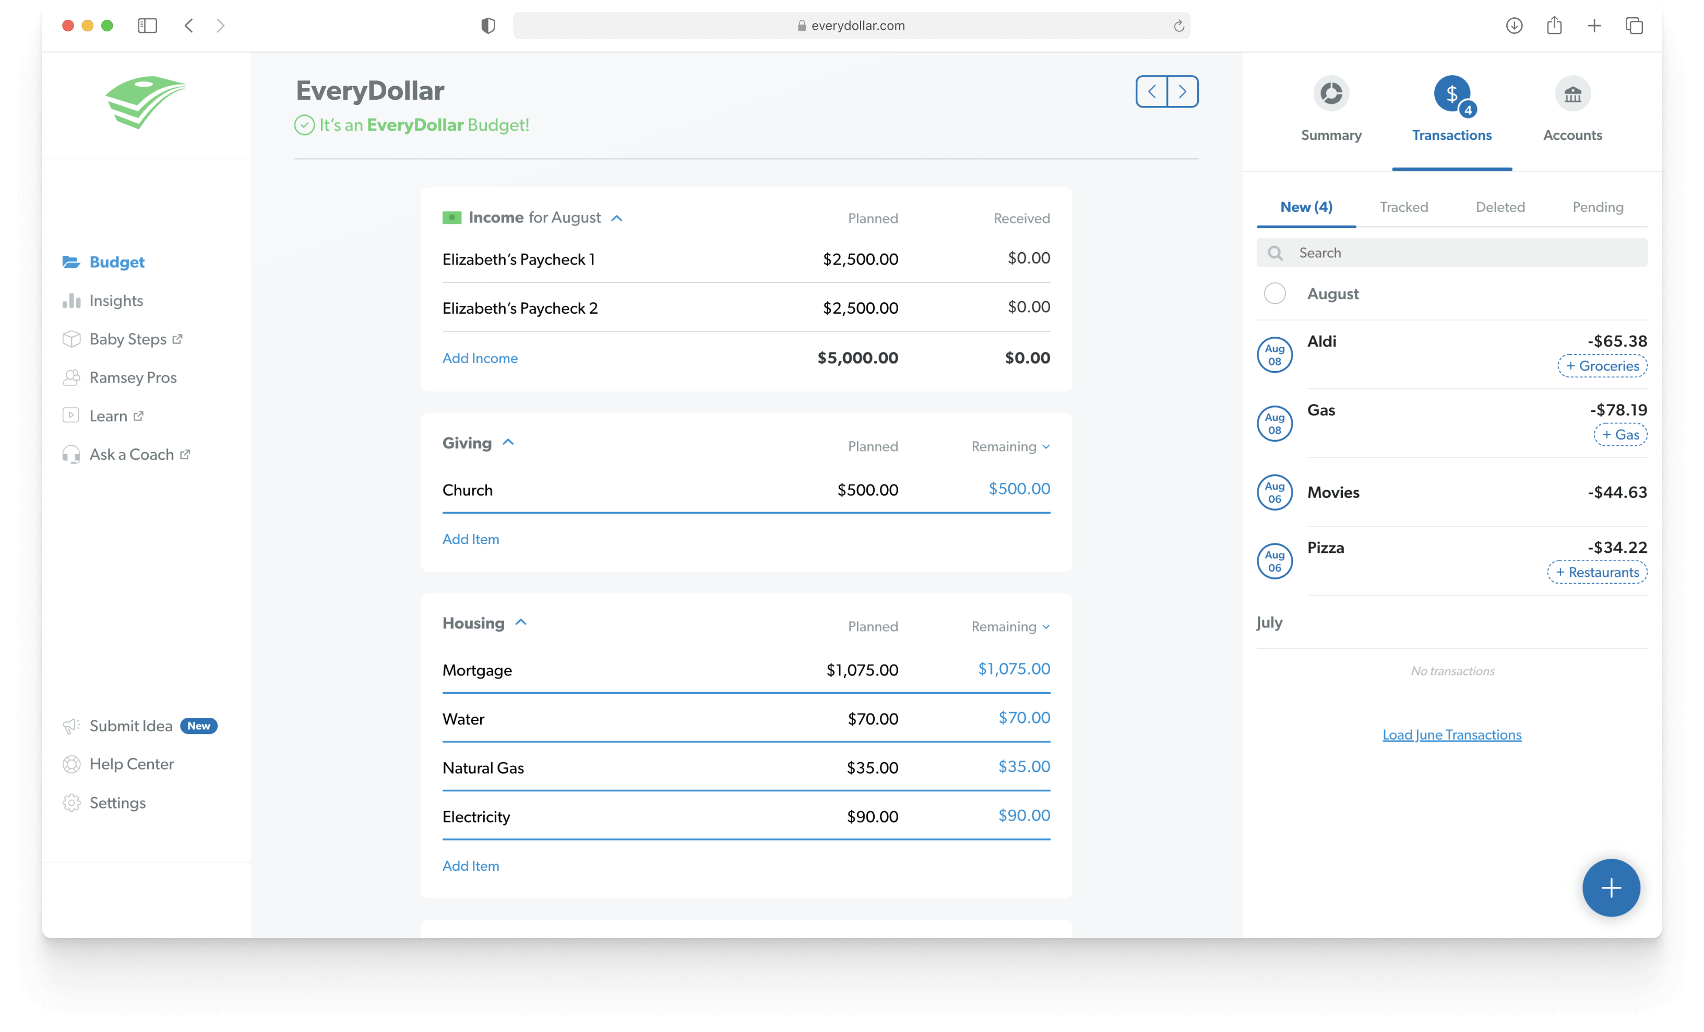Open a new Safari tab with plus
Viewport: 1704px width, 1032px height.
(x=1594, y=26)
